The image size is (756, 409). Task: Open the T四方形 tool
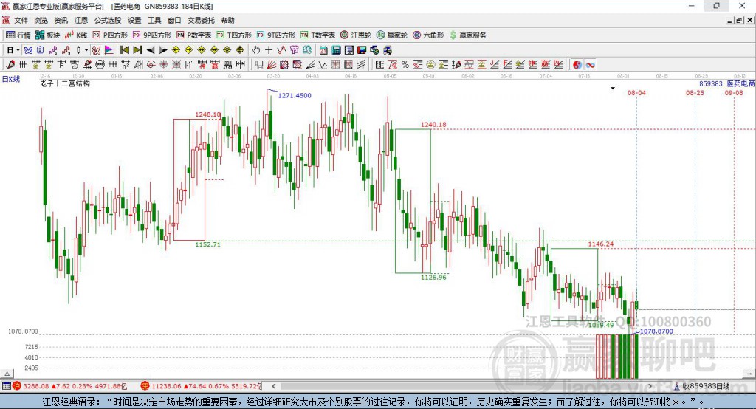point(234,35)
